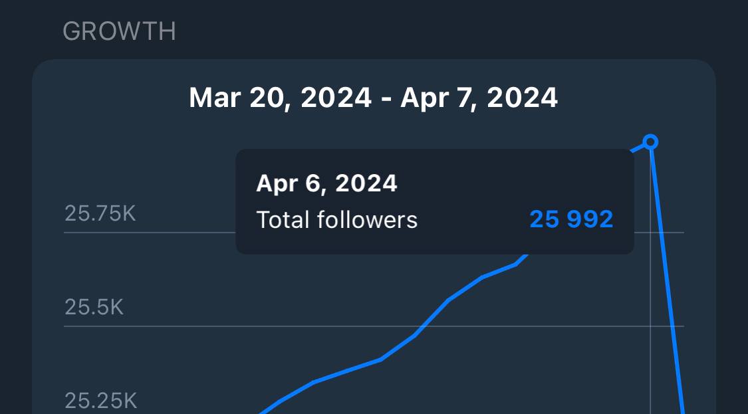Click the growth line's lower-left visible end
The width and height of the screenshot is (748, 414).
click(263, 411)
